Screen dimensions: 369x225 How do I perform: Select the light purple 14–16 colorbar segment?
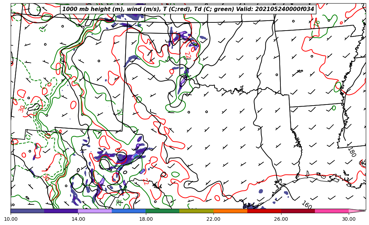click(95, 211)
